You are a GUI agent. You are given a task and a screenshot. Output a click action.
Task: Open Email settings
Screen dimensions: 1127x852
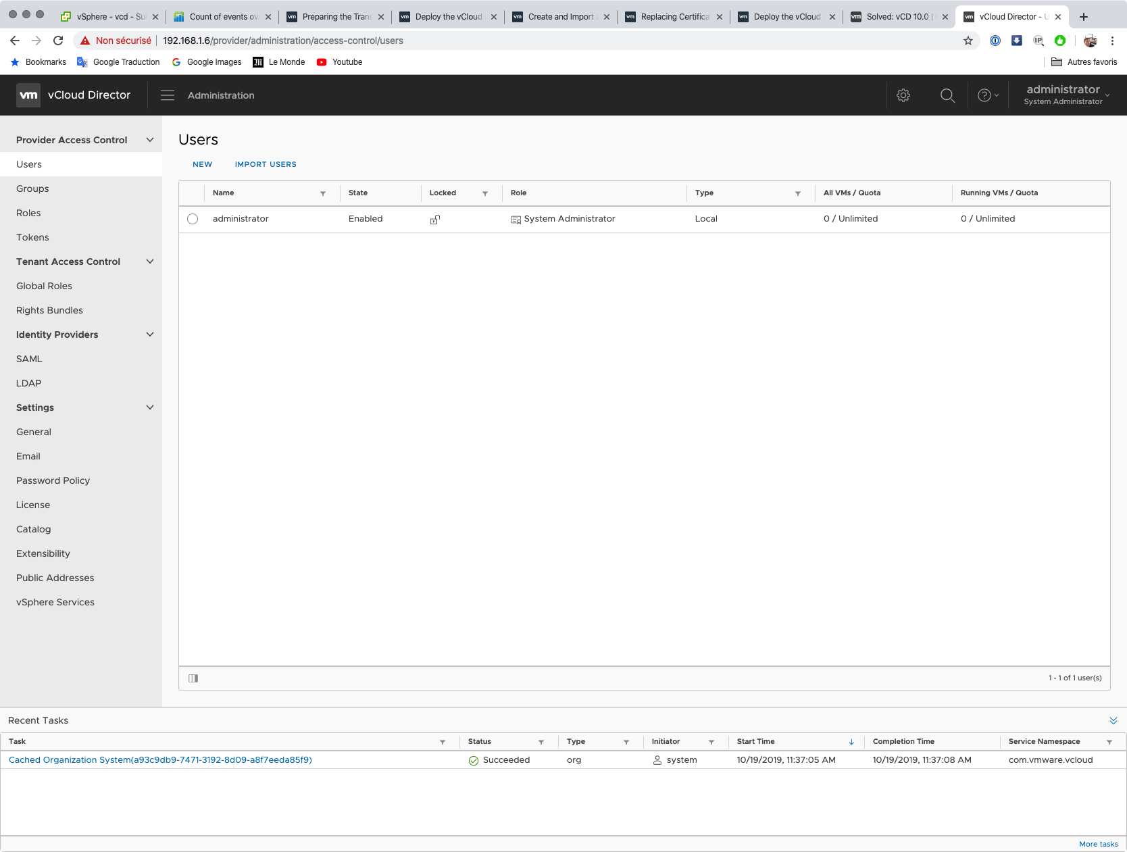pyautogui.click(x=28, y=456)
